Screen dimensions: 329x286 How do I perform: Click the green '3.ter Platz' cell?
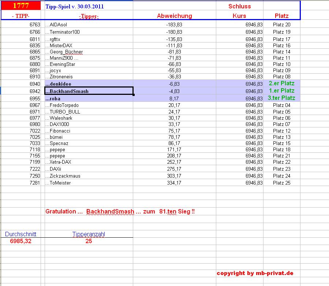pyautogui.click(x=281, y=98)
